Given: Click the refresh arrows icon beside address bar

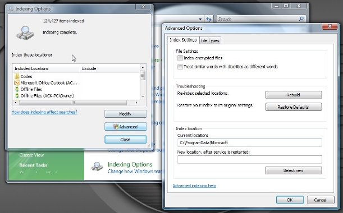Looking at the screenshot, I should [x=209, y=19].
